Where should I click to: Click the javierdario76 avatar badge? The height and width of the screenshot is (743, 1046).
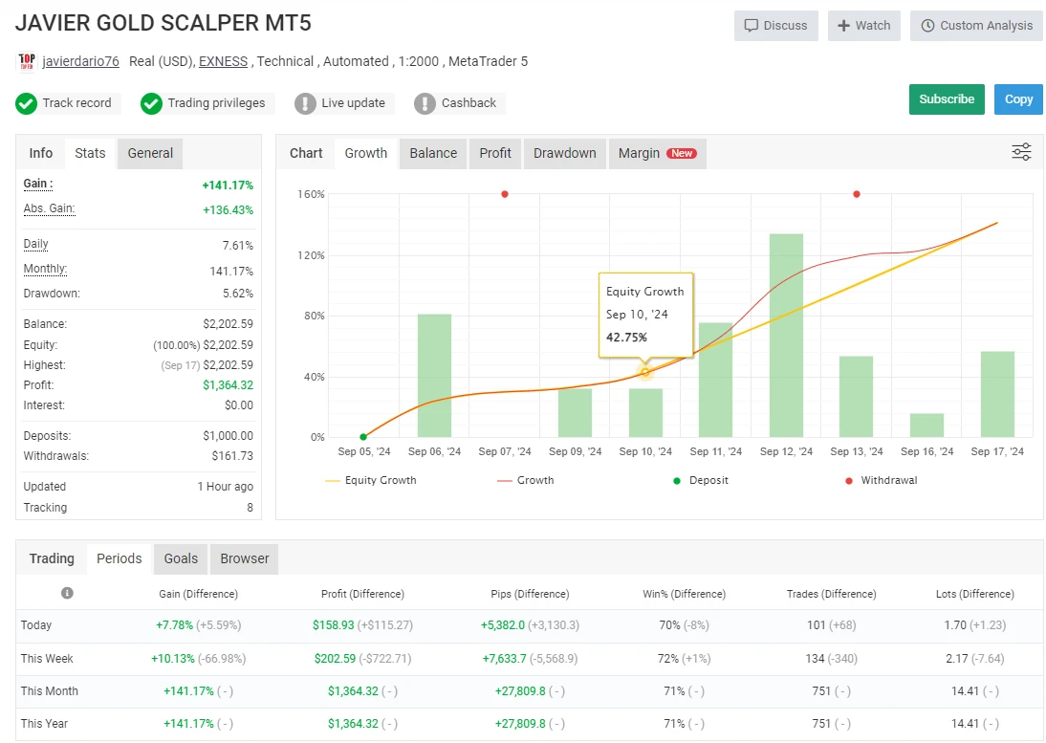27,62
